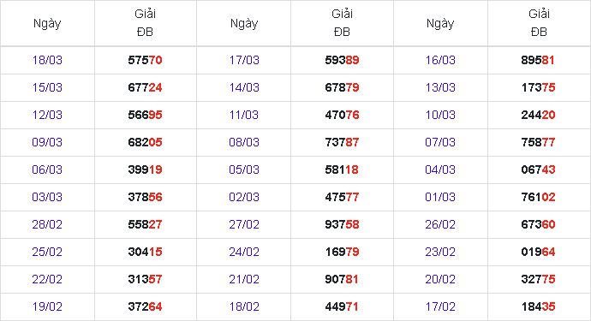Viewport: 591px width, 321px height.
Task: Open results for 06/03
Action: coord(47,169)
